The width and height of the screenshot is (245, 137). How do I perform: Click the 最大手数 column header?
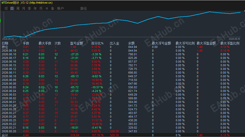(x=45, y=43)
